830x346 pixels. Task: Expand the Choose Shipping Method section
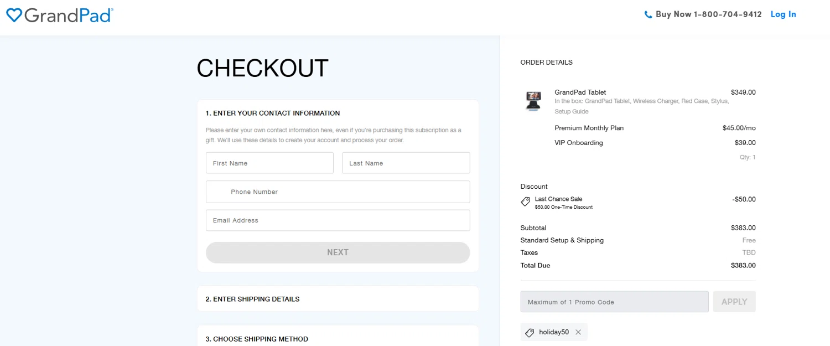pos(338,339)
